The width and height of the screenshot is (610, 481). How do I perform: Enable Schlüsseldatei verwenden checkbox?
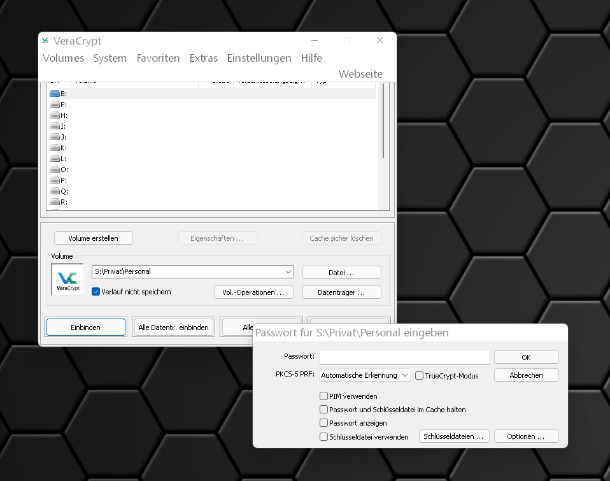pyautogui.click(x=323, y=436)
